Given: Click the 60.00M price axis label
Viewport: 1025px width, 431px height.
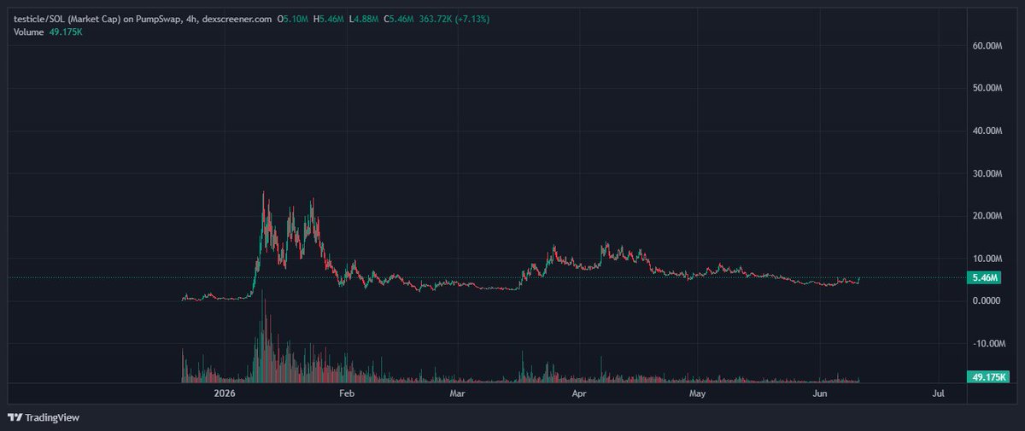Looking at the screenshot, I should (x=987, y=45).
